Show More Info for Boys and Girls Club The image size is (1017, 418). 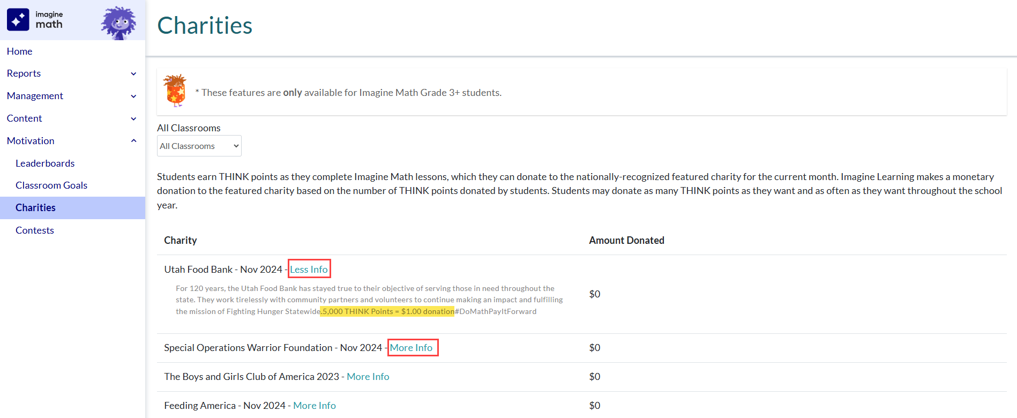point(368,377)
